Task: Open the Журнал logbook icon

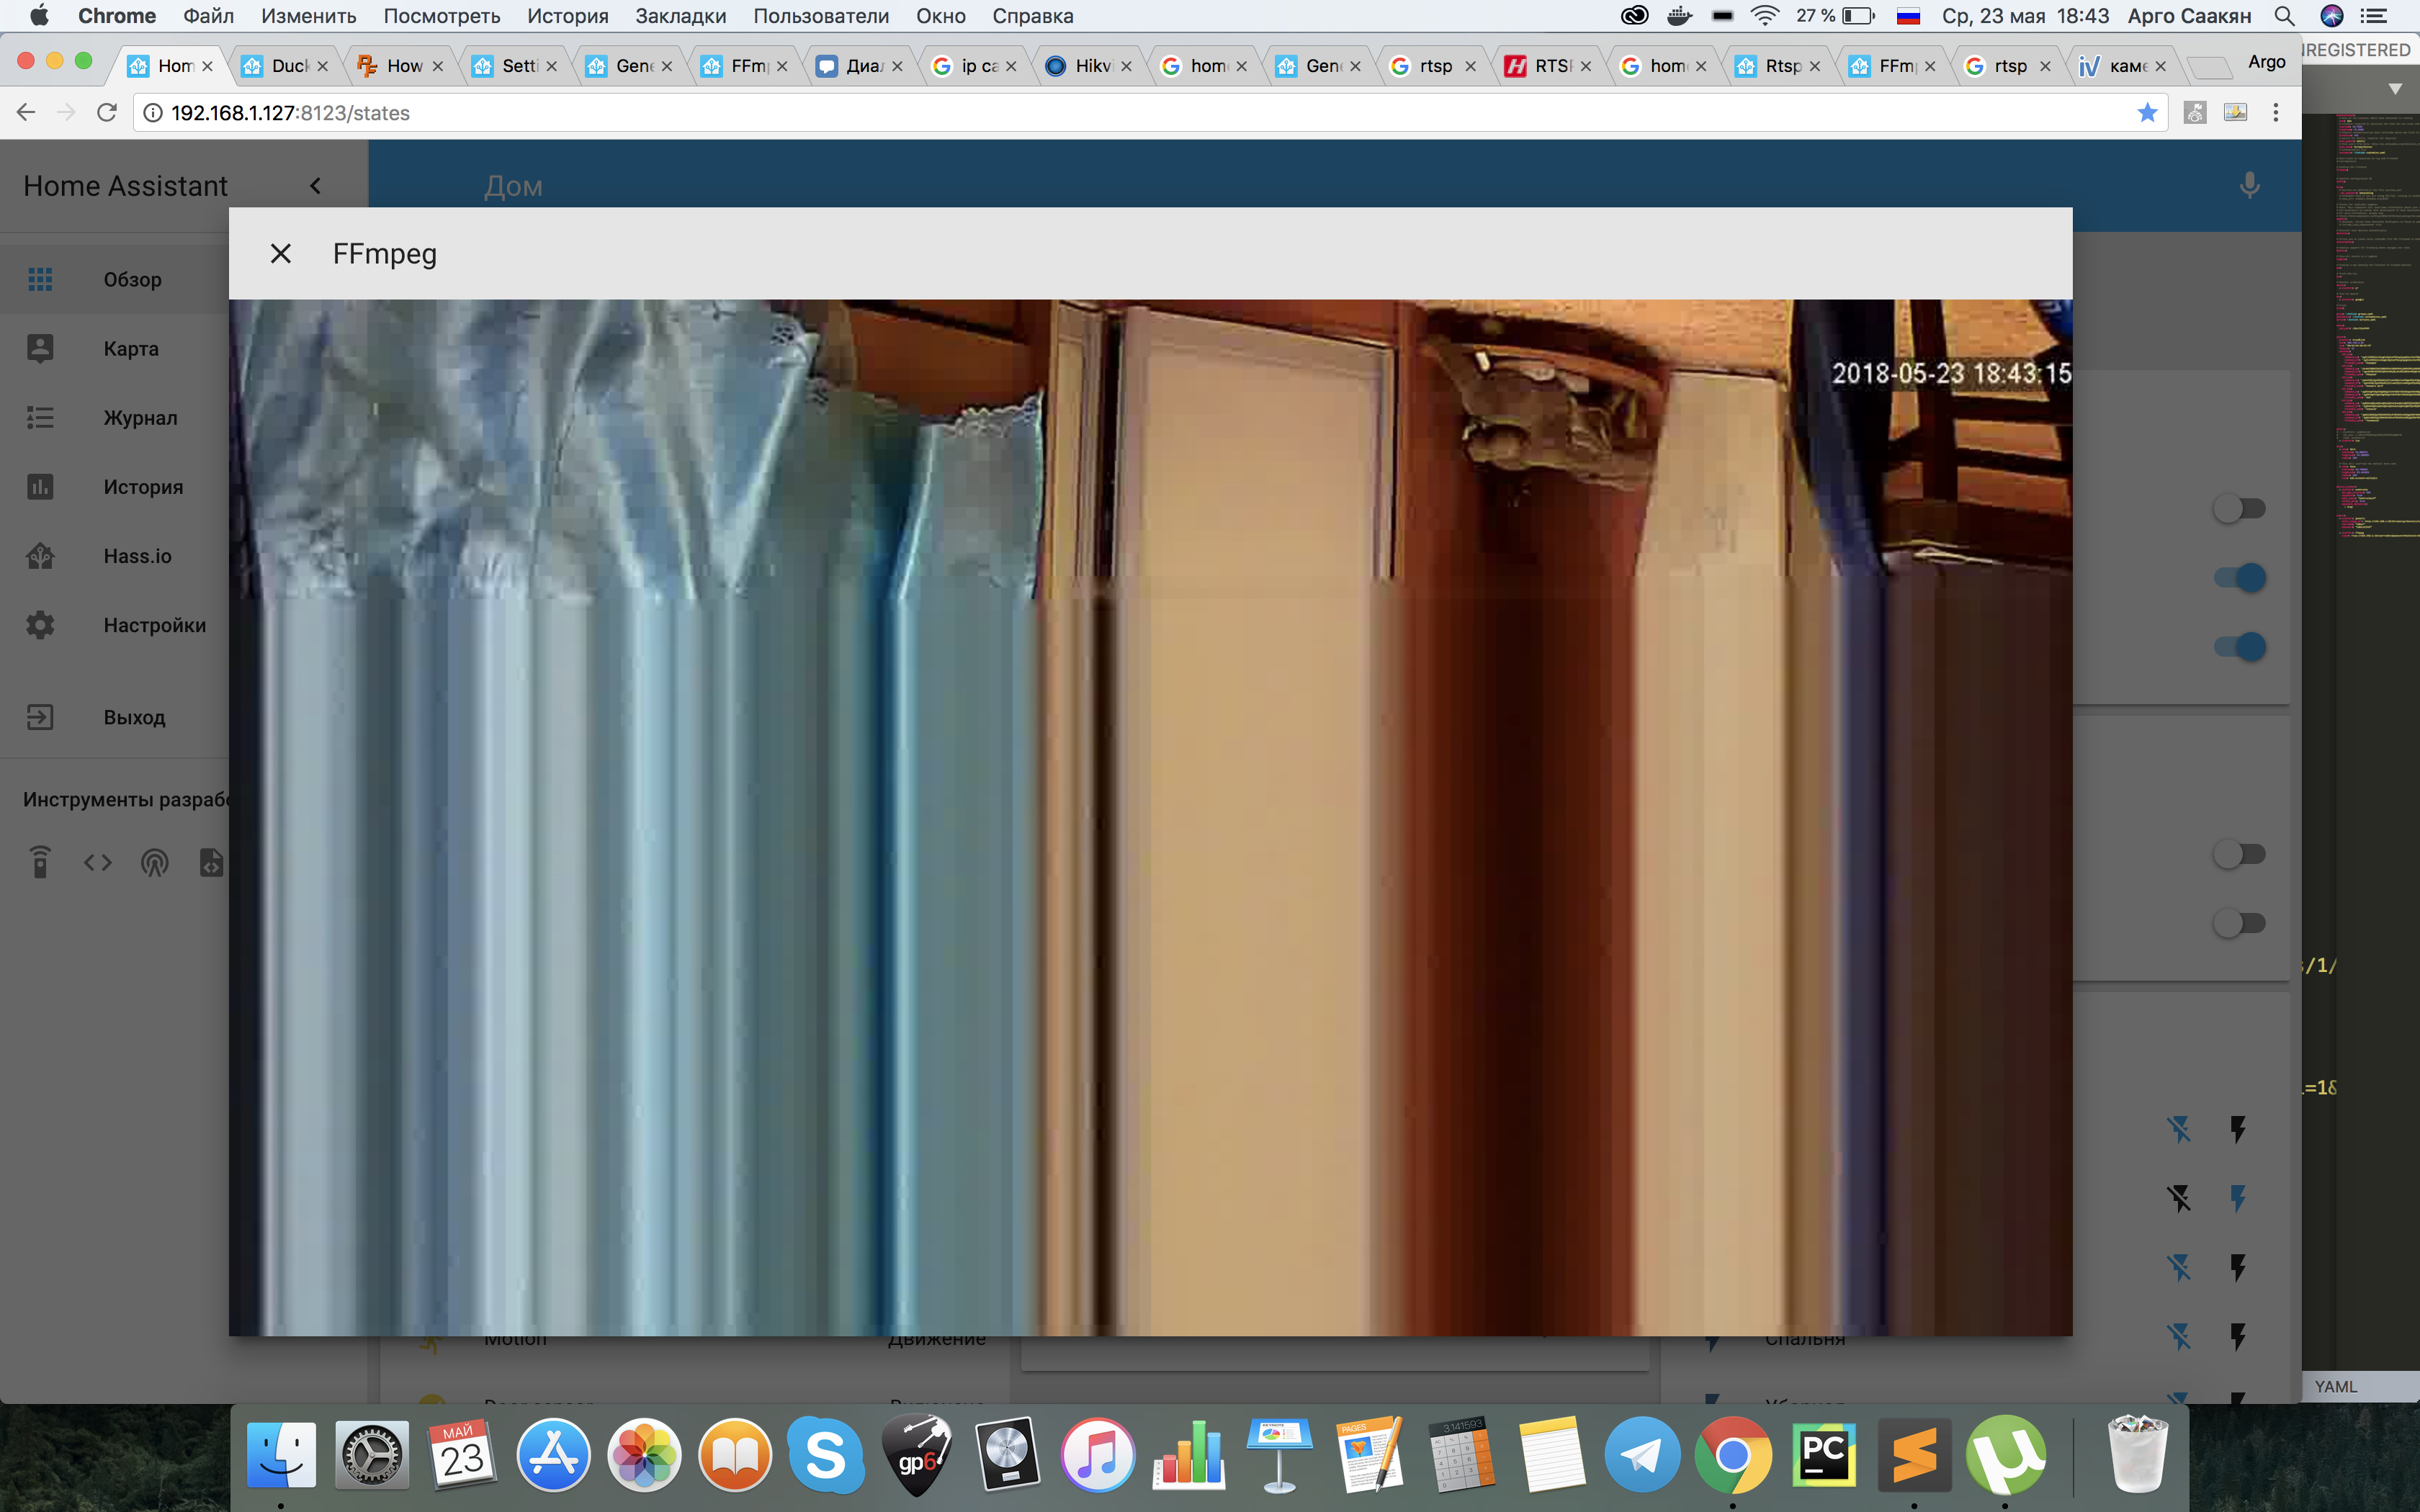Action: click(40, 417)
